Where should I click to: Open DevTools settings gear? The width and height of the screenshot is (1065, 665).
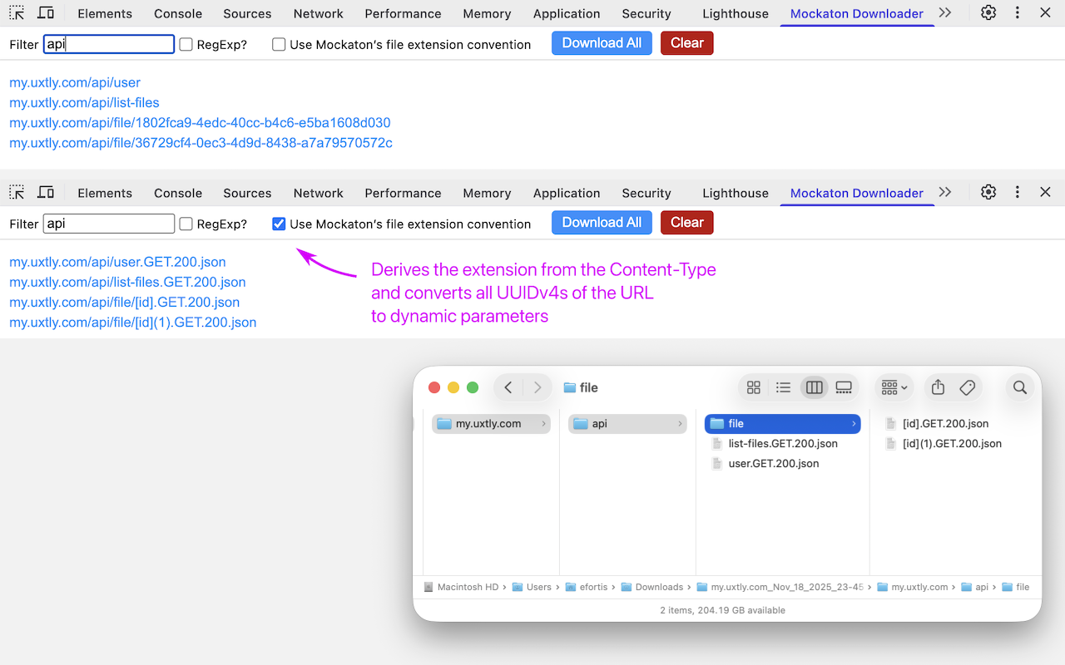(988, 12)
